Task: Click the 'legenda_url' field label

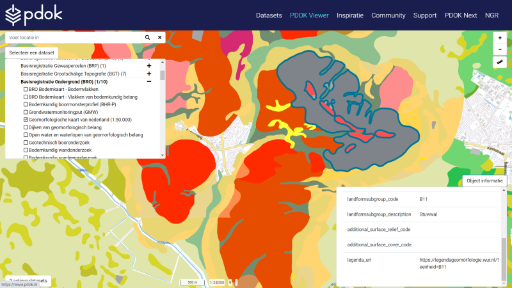Action: pos(359,260)
